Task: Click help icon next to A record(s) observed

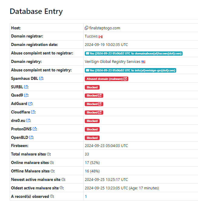Action: (x=51, y=196)
